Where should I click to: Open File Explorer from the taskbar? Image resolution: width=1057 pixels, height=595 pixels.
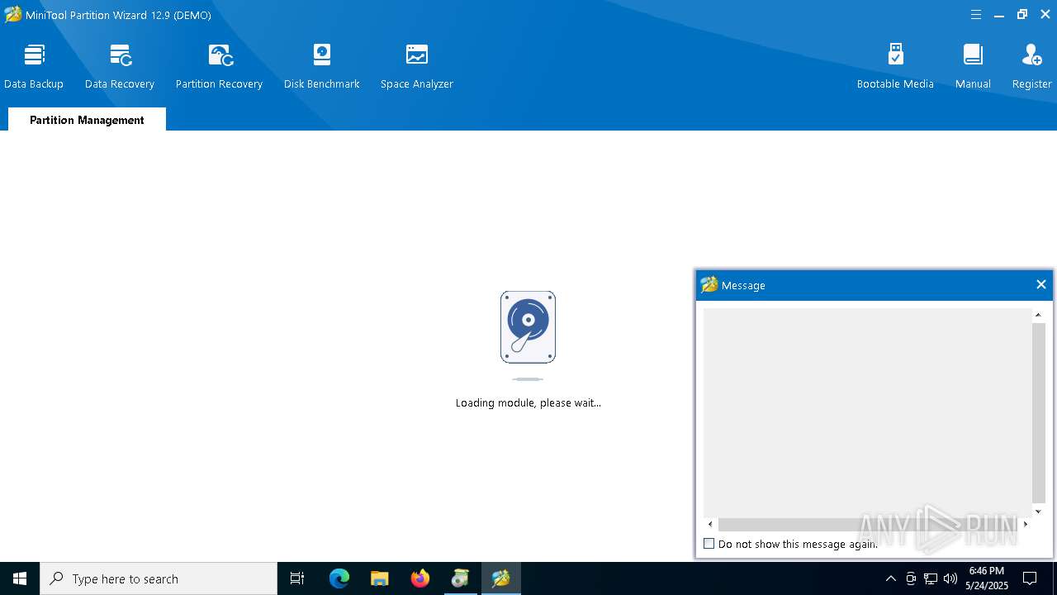pyautogui.click(x=379, y=578)
